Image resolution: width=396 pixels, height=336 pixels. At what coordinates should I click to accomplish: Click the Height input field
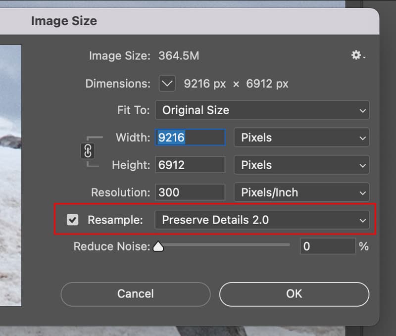pos(191,165)
